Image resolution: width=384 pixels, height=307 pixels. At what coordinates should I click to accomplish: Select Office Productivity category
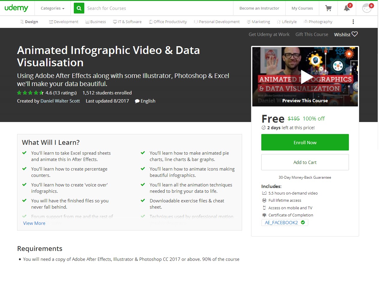click(168, 22)
